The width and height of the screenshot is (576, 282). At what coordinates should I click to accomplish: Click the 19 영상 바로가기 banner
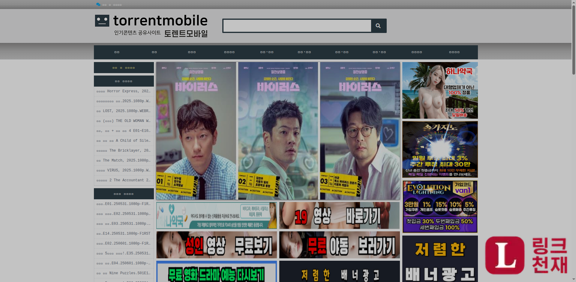340,215
